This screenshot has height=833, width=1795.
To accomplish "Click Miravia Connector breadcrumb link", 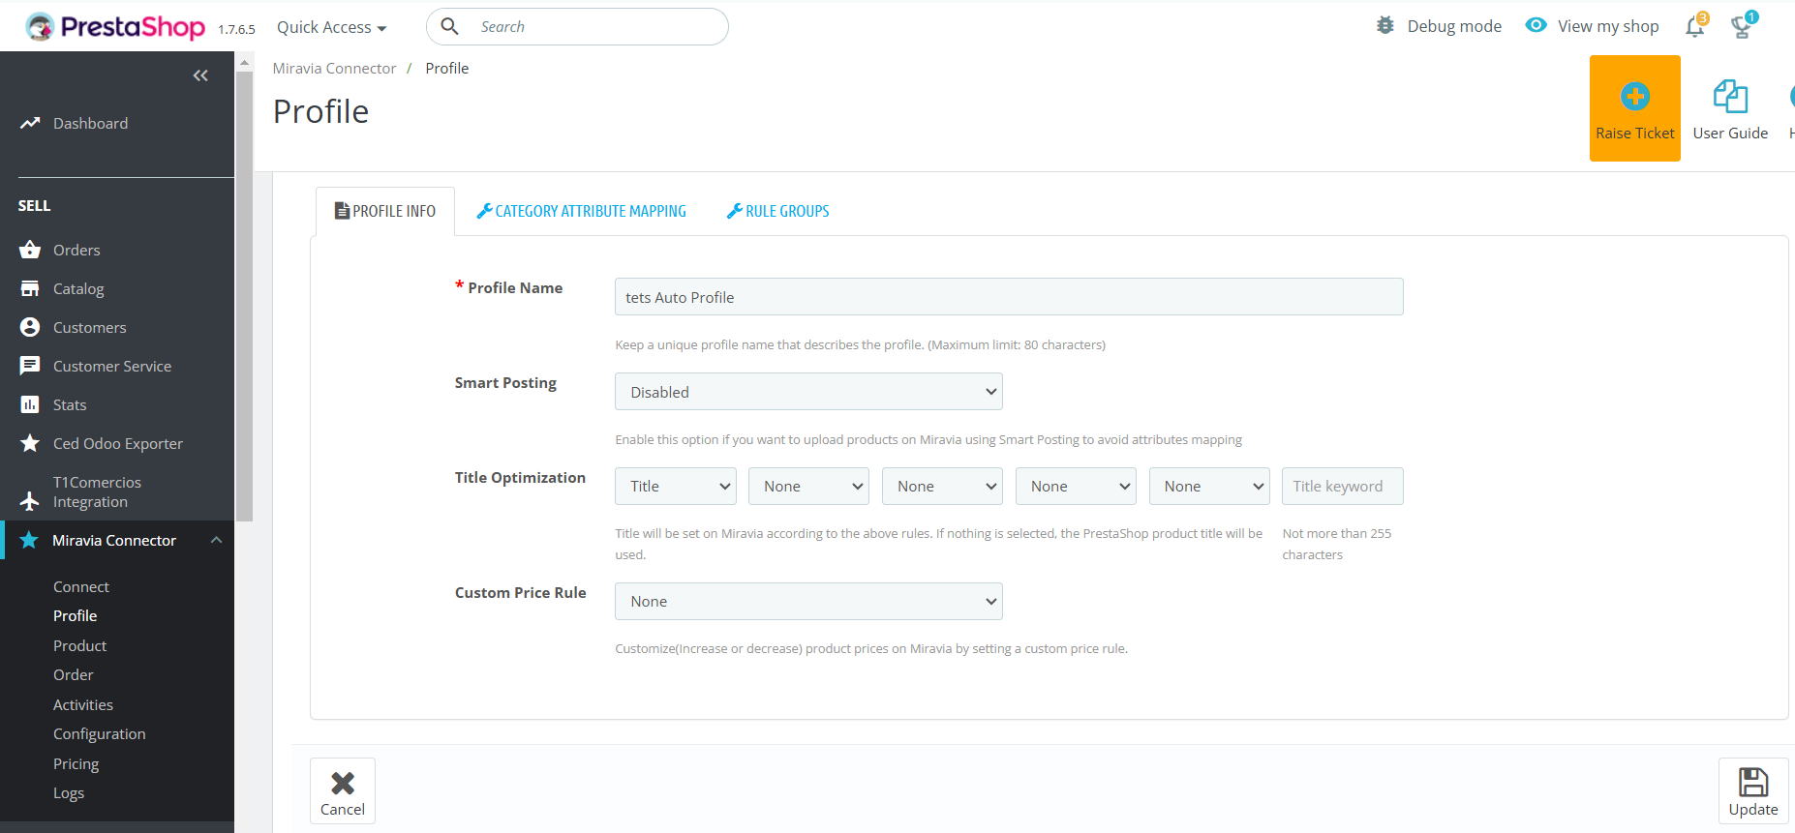I will tap(334, 68).
